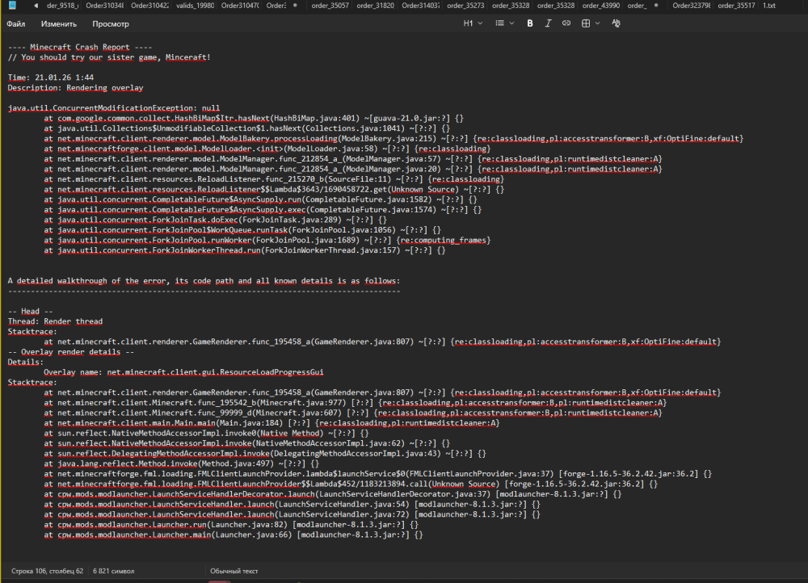Open the Файл menu

point(16,23)
